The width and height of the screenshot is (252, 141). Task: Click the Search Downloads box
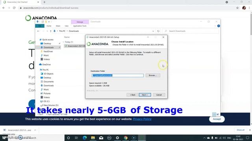[191, 31]
